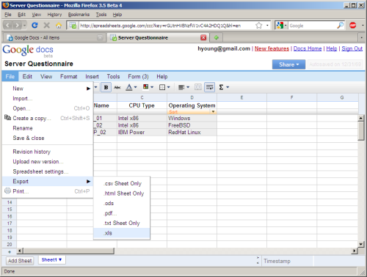Toggle wrap text button
This screenshot has height=277, width=367.
(210, 87)
